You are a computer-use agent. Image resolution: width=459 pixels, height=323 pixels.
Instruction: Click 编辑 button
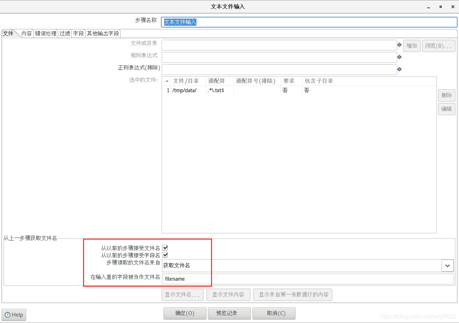447,109
